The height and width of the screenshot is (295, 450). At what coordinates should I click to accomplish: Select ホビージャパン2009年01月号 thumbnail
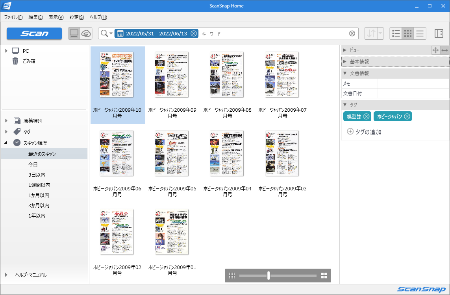pos(172,232)
